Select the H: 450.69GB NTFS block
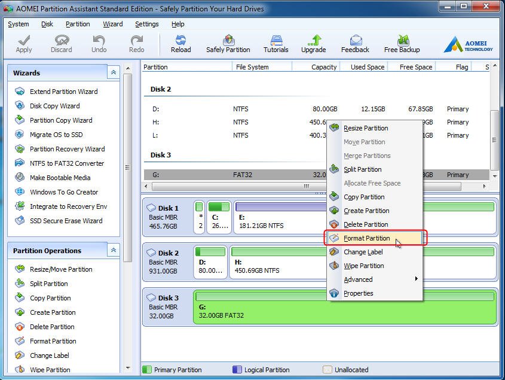 278,262
